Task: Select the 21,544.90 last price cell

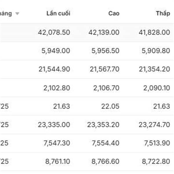Action: (x=54, y=69)
